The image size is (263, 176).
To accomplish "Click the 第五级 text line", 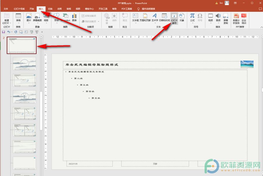I will 96,98.
